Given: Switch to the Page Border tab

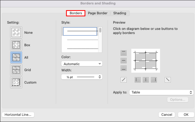Looking at the screenshot, I should 97,13.
